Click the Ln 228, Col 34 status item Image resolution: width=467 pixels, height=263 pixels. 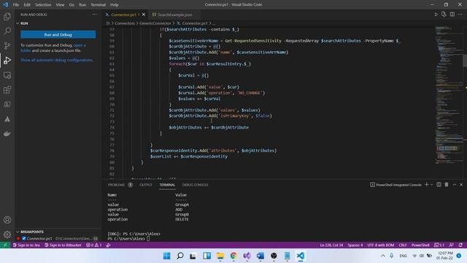coord(331,245)
